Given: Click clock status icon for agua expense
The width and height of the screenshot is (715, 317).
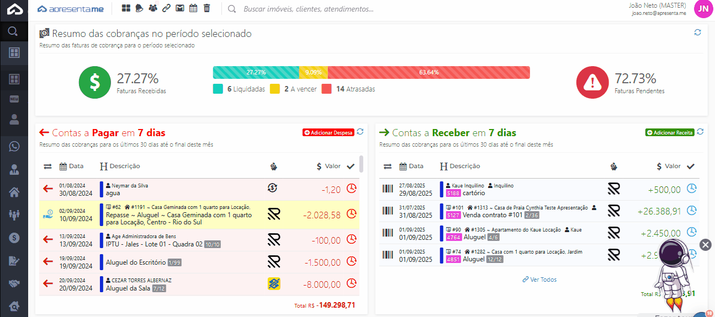Looking at the screenshot, I should pyautogui.click(x=351, y=189).
